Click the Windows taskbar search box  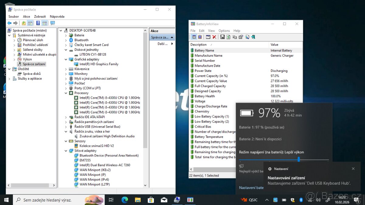coord(49,200)
